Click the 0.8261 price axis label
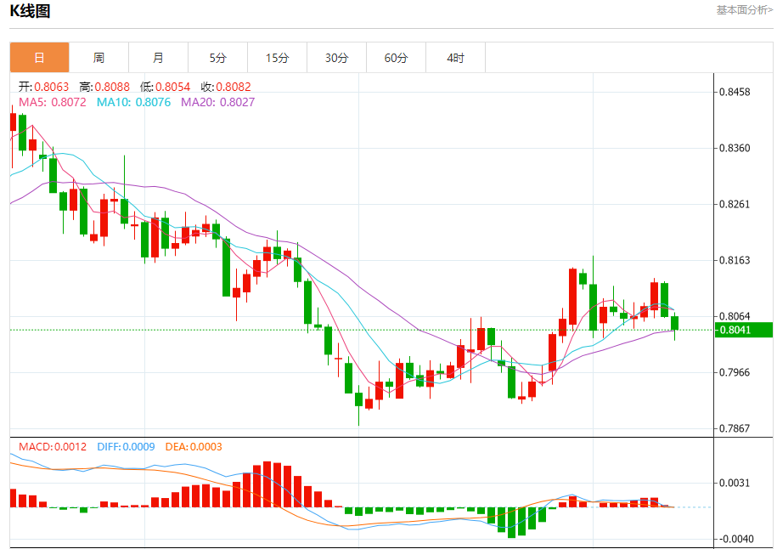Image resolution: width=777 pixels, height=549 pixels. tap(735, 204)
